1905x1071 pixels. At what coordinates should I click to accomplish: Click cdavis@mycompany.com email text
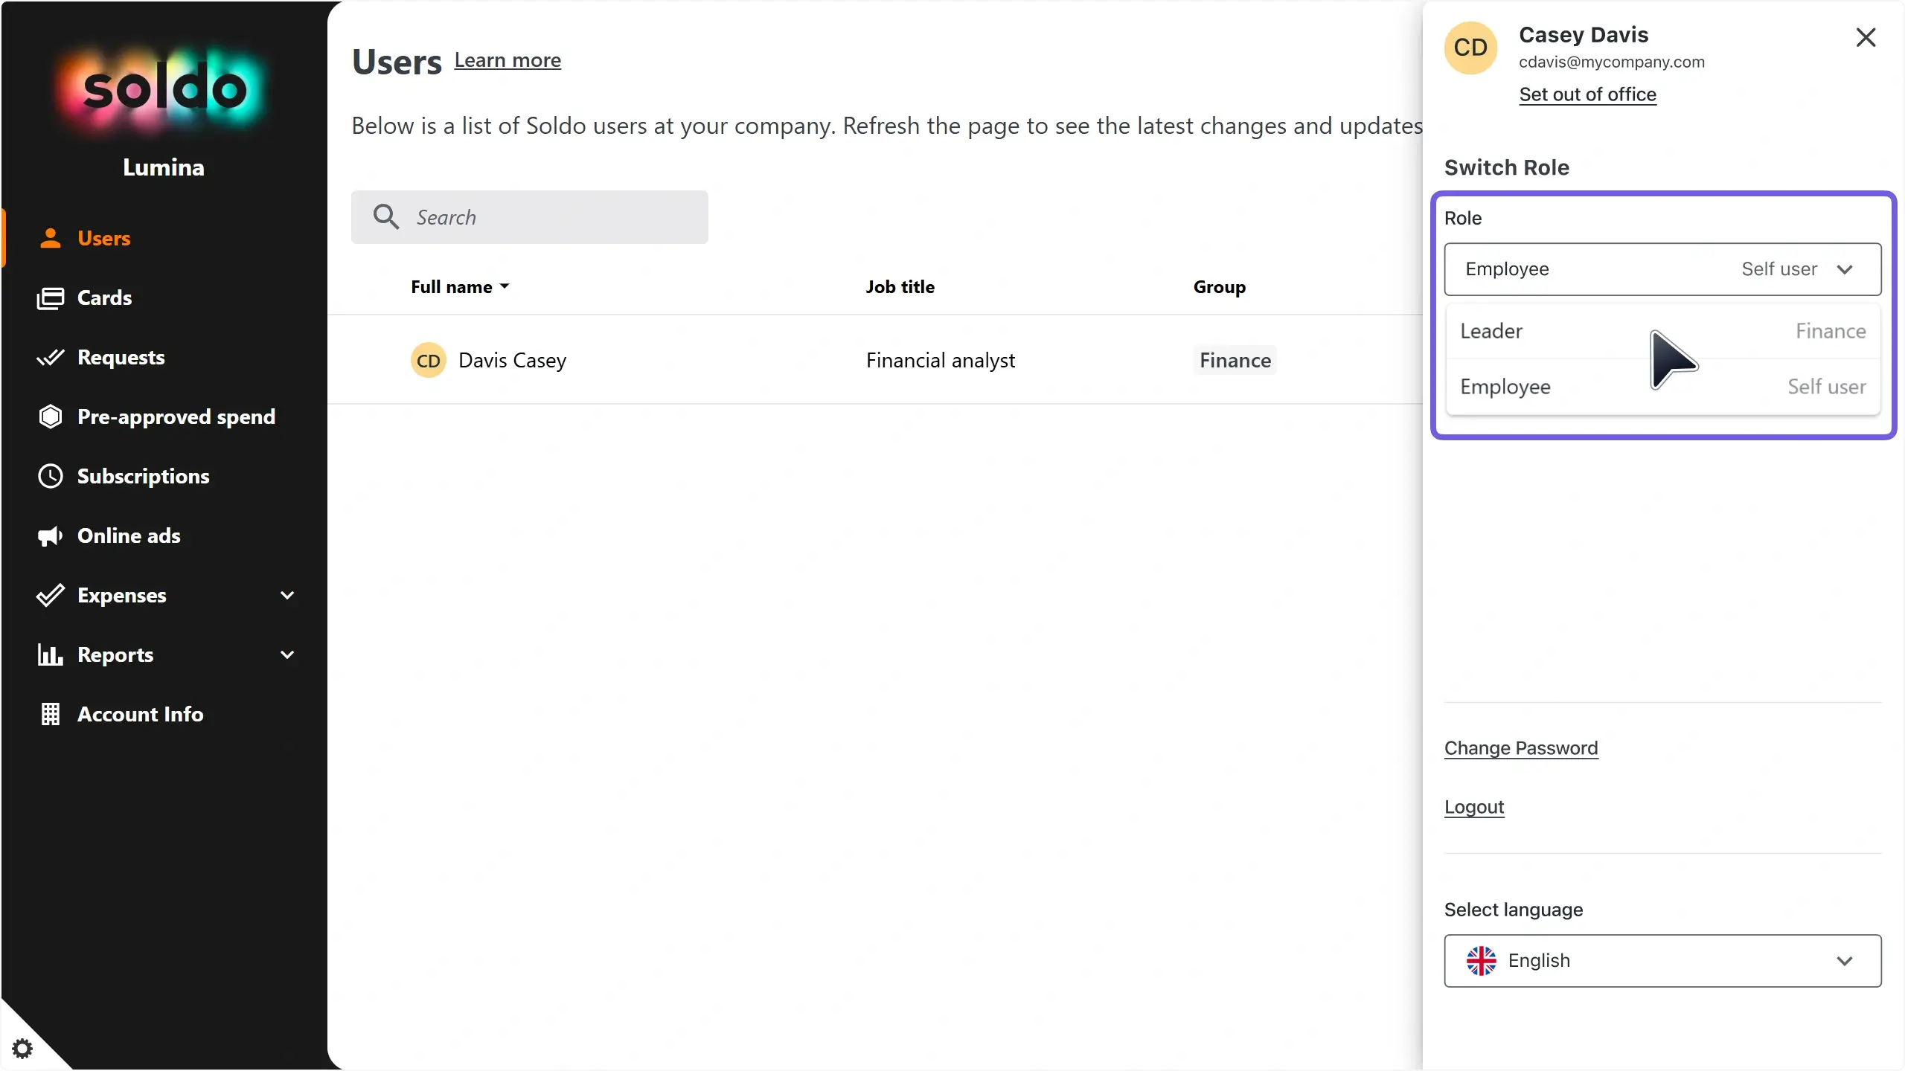(x=1611, y=62)
